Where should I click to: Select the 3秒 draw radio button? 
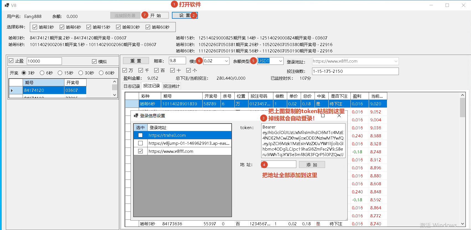pos(24,73)
